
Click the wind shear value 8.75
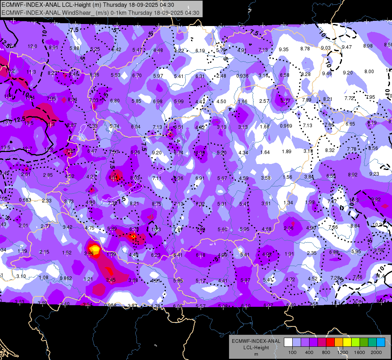tap(157, 204)
